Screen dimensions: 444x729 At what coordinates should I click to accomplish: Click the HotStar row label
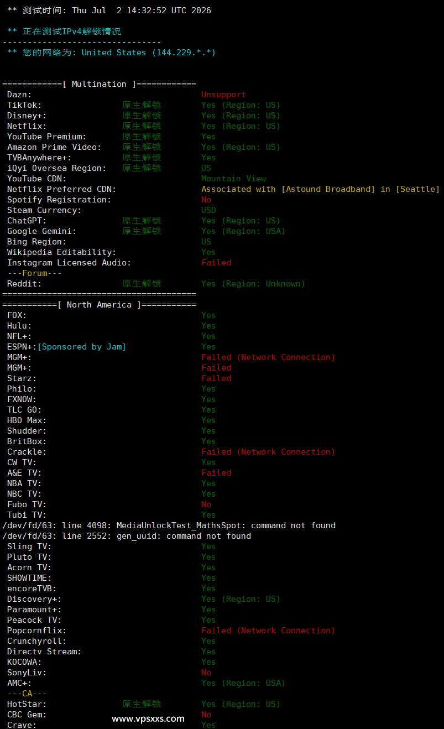[x=27, y=704]
